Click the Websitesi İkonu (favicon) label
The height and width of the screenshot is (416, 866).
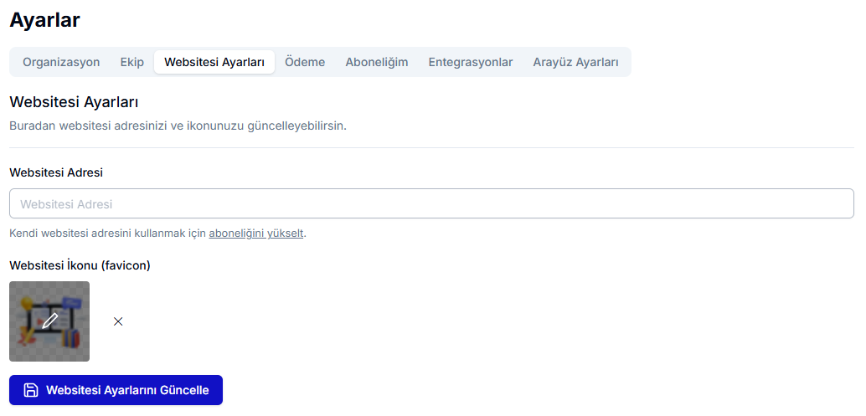(80, 265)
